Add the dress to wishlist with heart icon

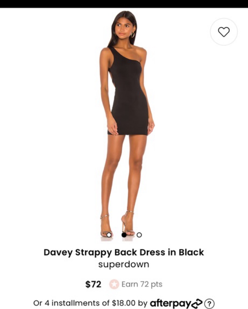click(x=224, y=32)
